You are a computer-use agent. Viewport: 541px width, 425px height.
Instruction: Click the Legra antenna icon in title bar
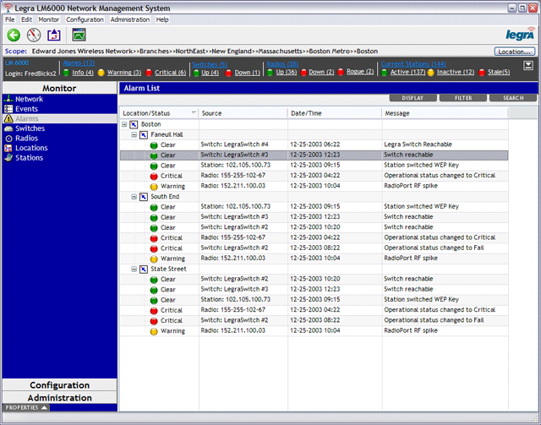click(8, 8)
